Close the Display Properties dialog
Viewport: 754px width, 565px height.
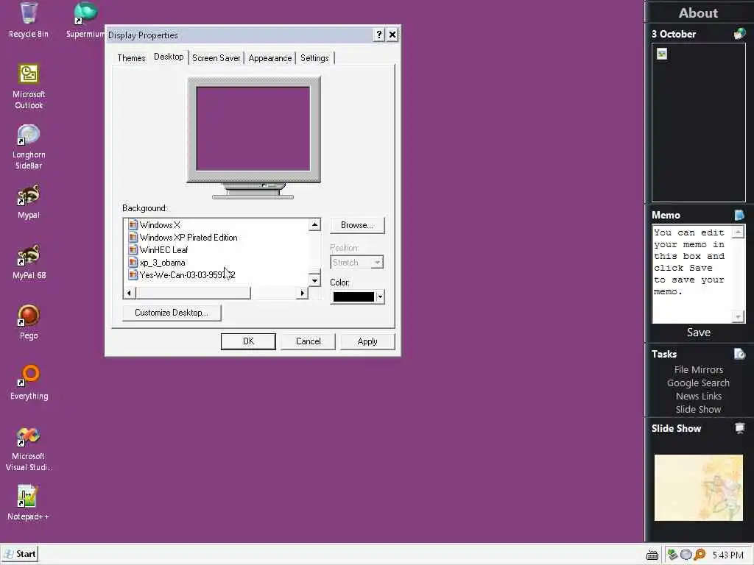click(x=392, y=35)
